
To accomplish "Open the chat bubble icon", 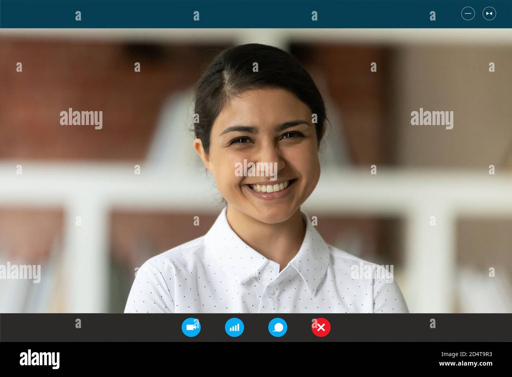I will tap(278, 327).
